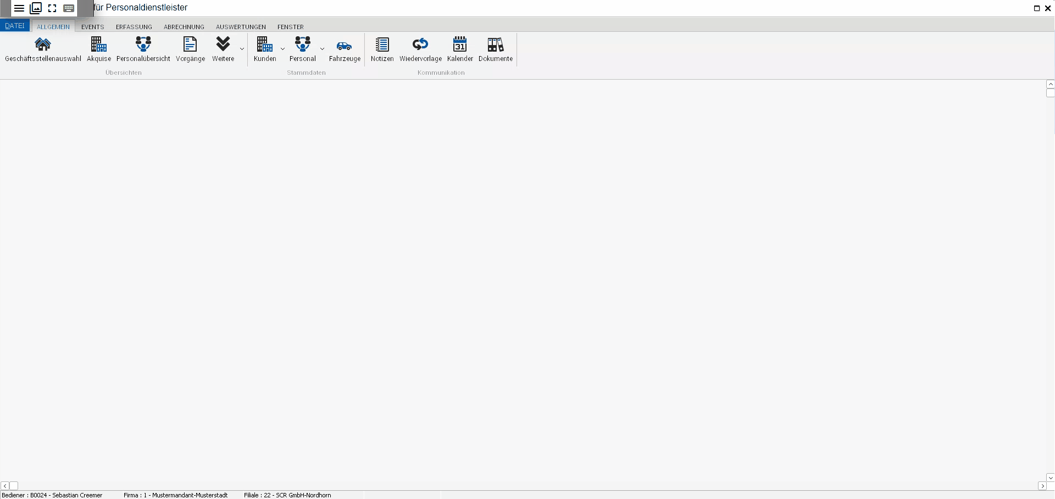The width and height of the screenshot is (1055, 499).
Task: Close the application window
Action: pyautogui.click(x=1048, y=8)
